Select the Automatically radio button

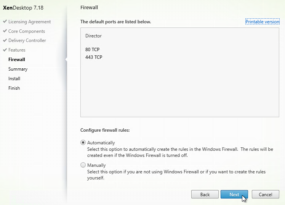coord(83,142)
